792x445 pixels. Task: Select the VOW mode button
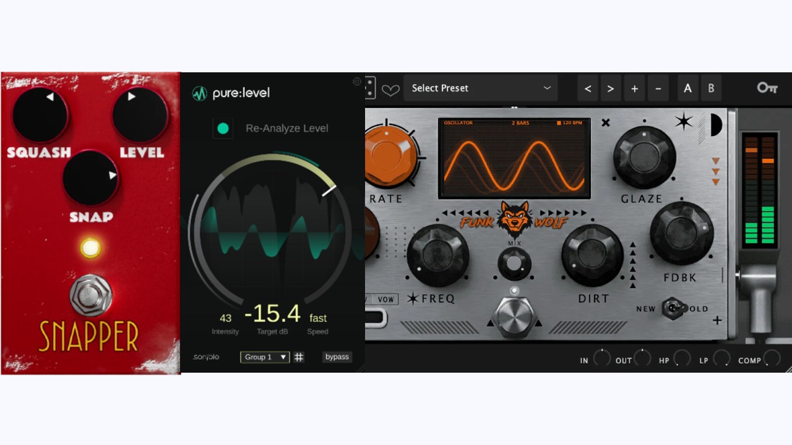pos(385,299)
